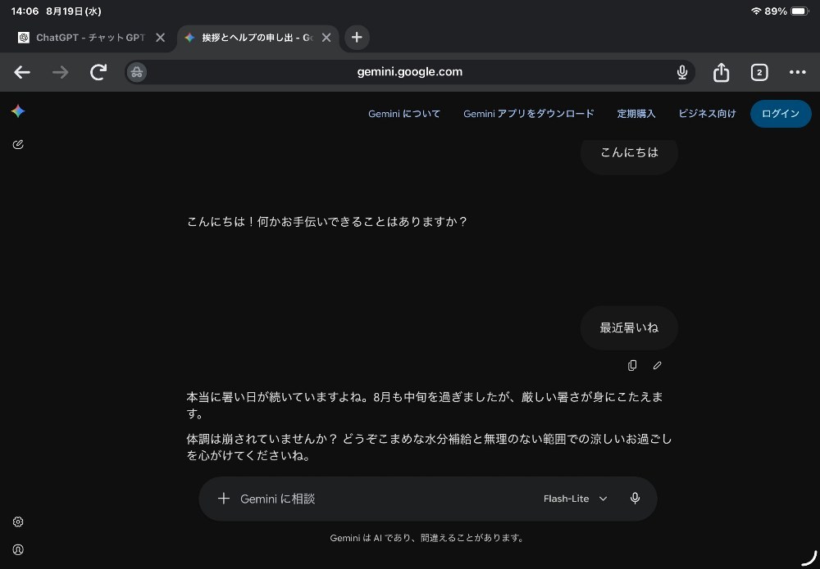Tap the 14:06 clock in status bar

click(x=25, y=11)
